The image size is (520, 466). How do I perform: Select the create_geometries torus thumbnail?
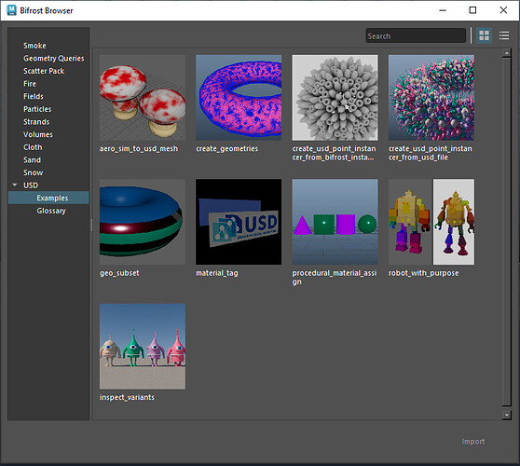click(x=239, y=98)
